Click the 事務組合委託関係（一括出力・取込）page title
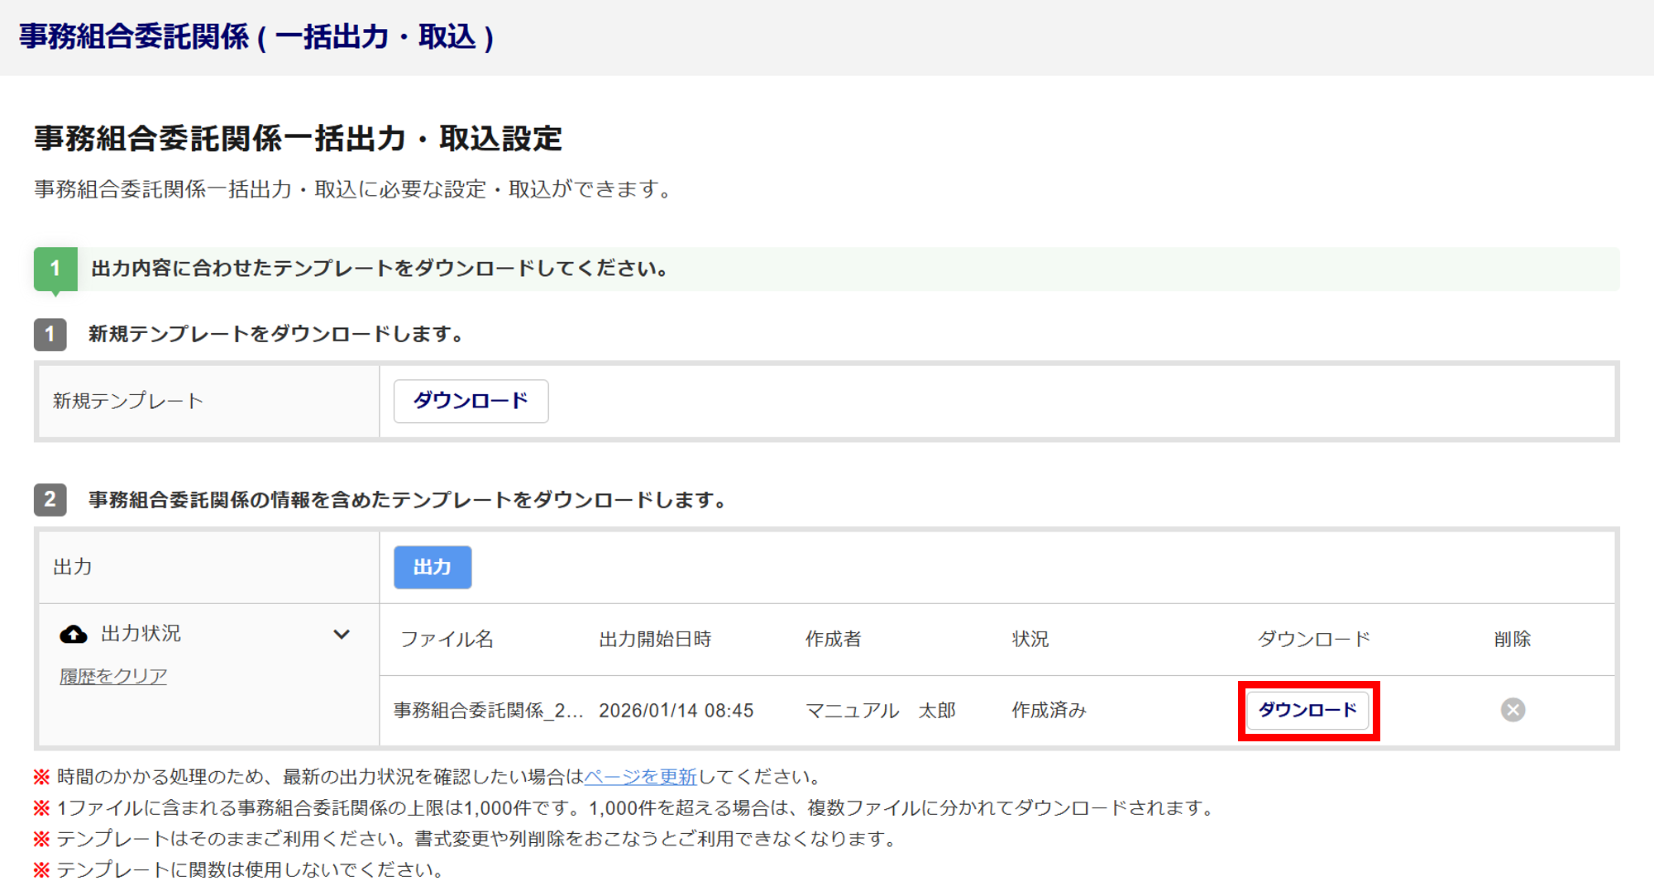Screen dimensions: 1654x895 256,37
